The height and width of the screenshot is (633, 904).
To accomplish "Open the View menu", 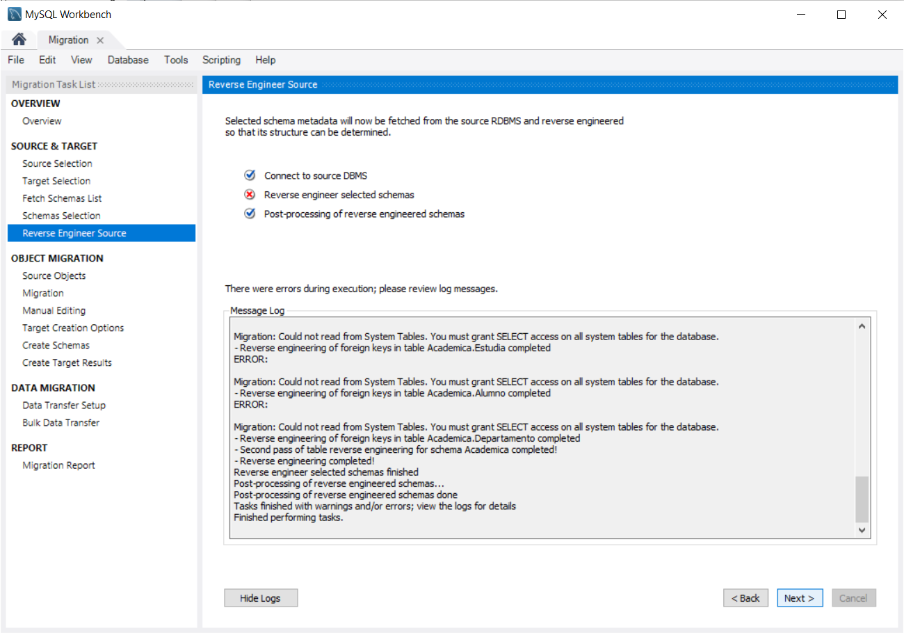I will tap(81, 60).
